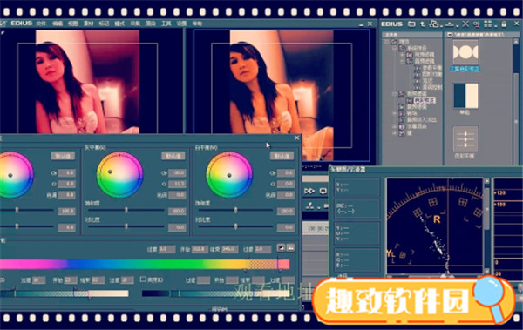This screenshot has width=523, height=330.
Task: Expand the first child folder in the effects tree
Action: (x=403, y=55)
